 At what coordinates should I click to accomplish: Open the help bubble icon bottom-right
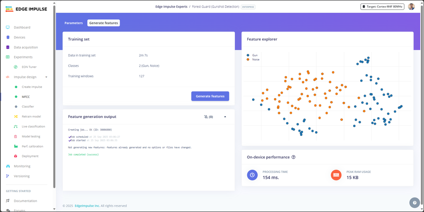tap(414, 202)
